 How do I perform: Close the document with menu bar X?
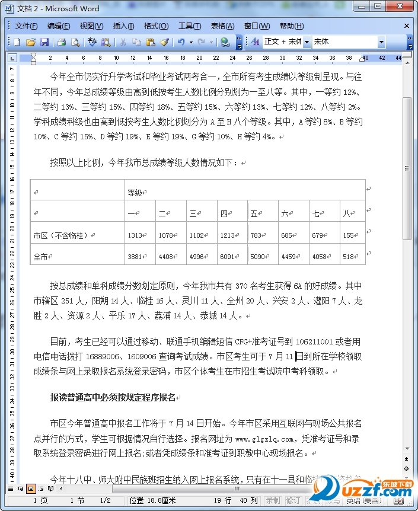407,25
